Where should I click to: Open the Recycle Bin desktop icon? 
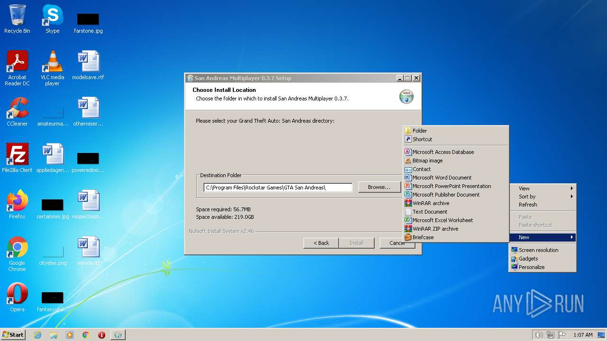tap(17, 19)
